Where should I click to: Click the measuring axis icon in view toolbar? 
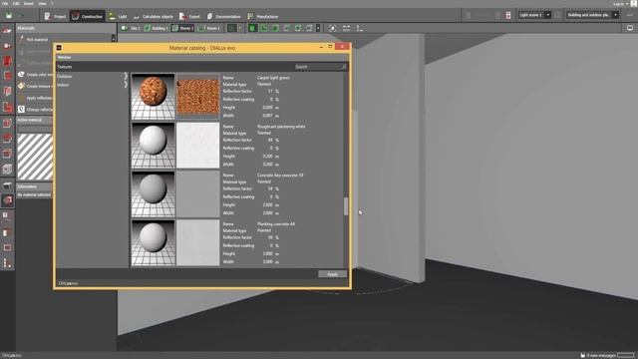[x=360, y=28]
